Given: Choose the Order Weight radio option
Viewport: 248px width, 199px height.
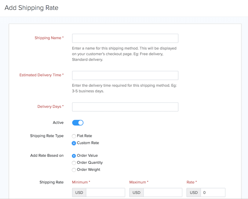Looking at the screenshot, I should click(74, 170).
